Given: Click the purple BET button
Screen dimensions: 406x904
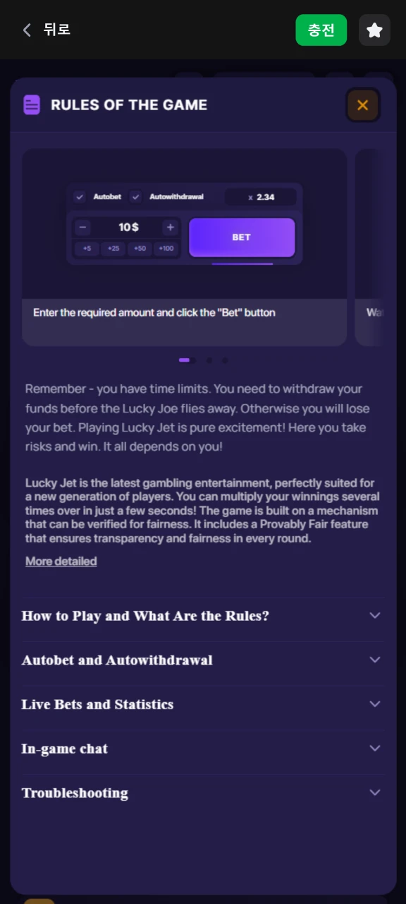Looking at the screenshot, I should coord(242,237).
